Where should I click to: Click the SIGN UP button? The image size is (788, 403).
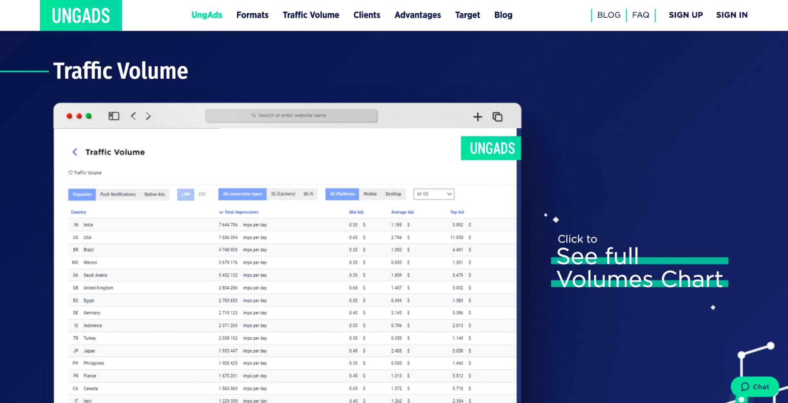686,15
